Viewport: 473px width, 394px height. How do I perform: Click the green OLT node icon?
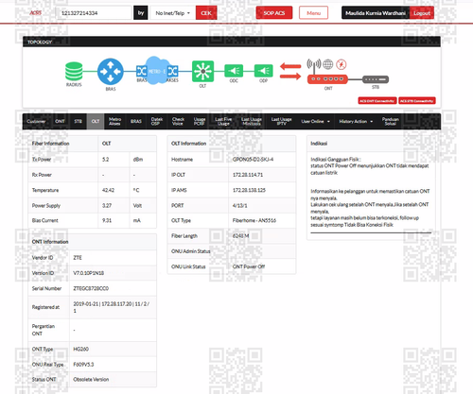coord(202,72)
